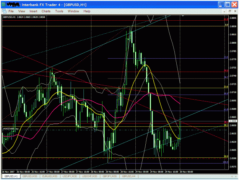Click the 2.0800 price scale label
The height and width of the screenshot is (180, 239).
(233, 43)
